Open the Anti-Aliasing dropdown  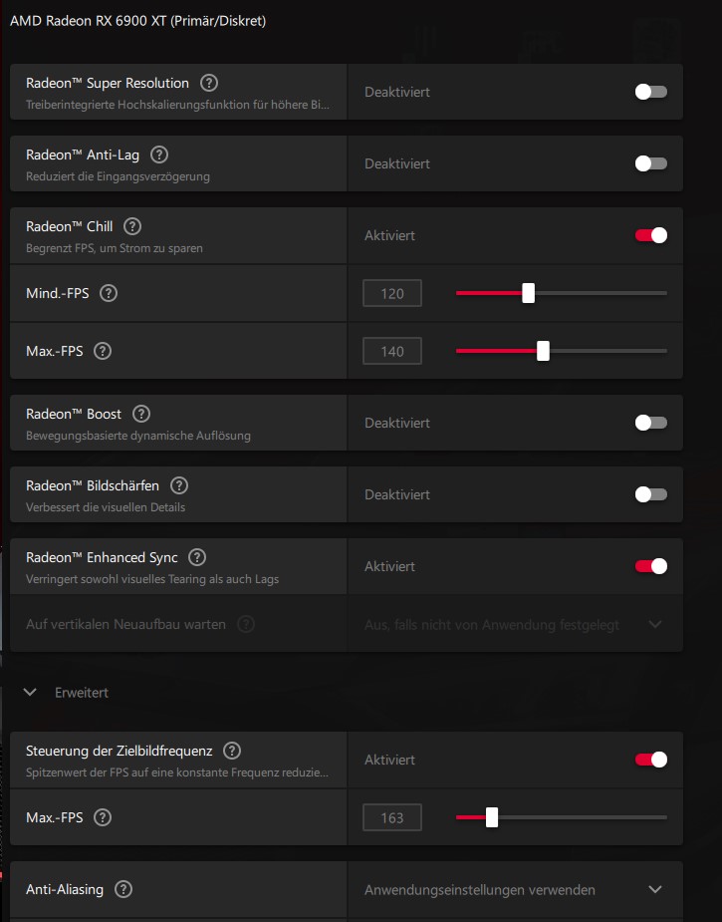[x=654, y=889]
